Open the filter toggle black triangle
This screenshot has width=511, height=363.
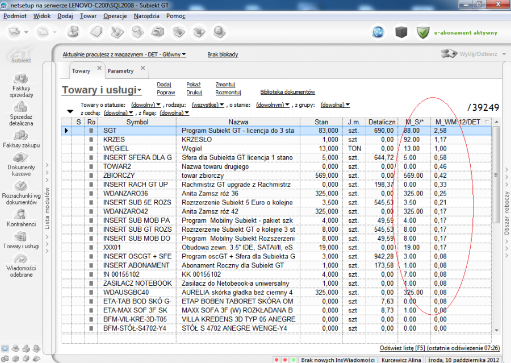[70, 111]
